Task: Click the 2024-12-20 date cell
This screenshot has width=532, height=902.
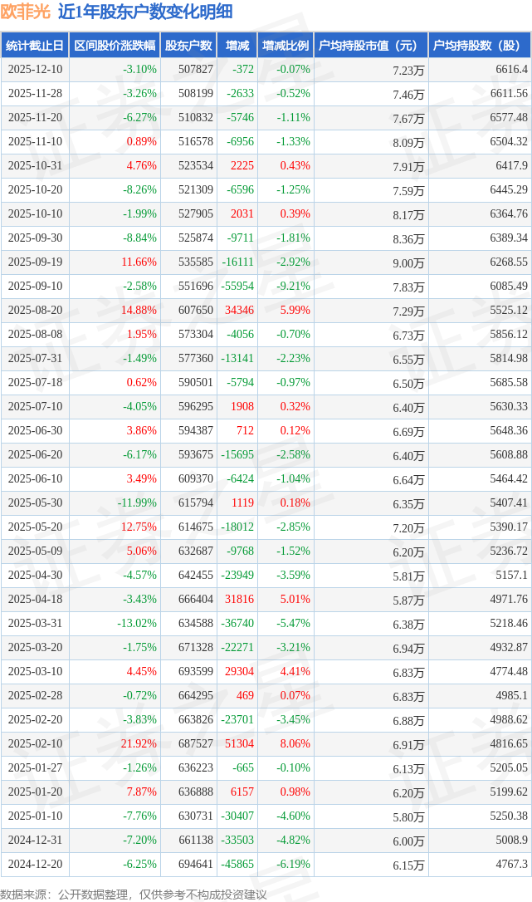Action: (35, 864)
